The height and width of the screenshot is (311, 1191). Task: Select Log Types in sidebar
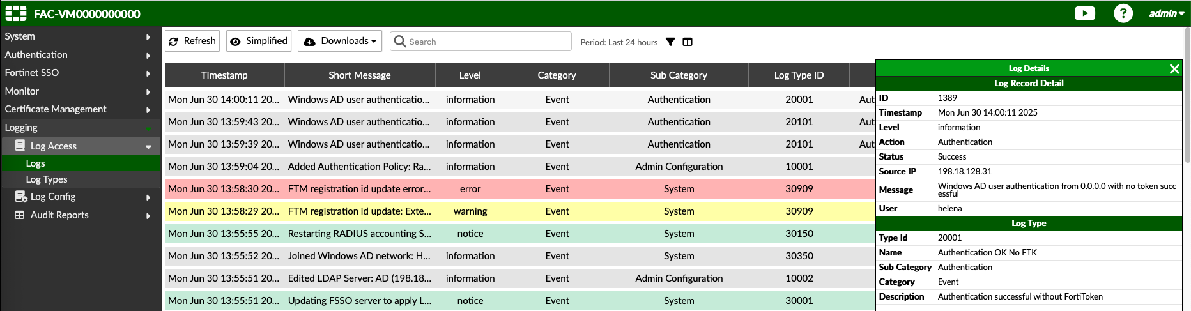[47, 179]
